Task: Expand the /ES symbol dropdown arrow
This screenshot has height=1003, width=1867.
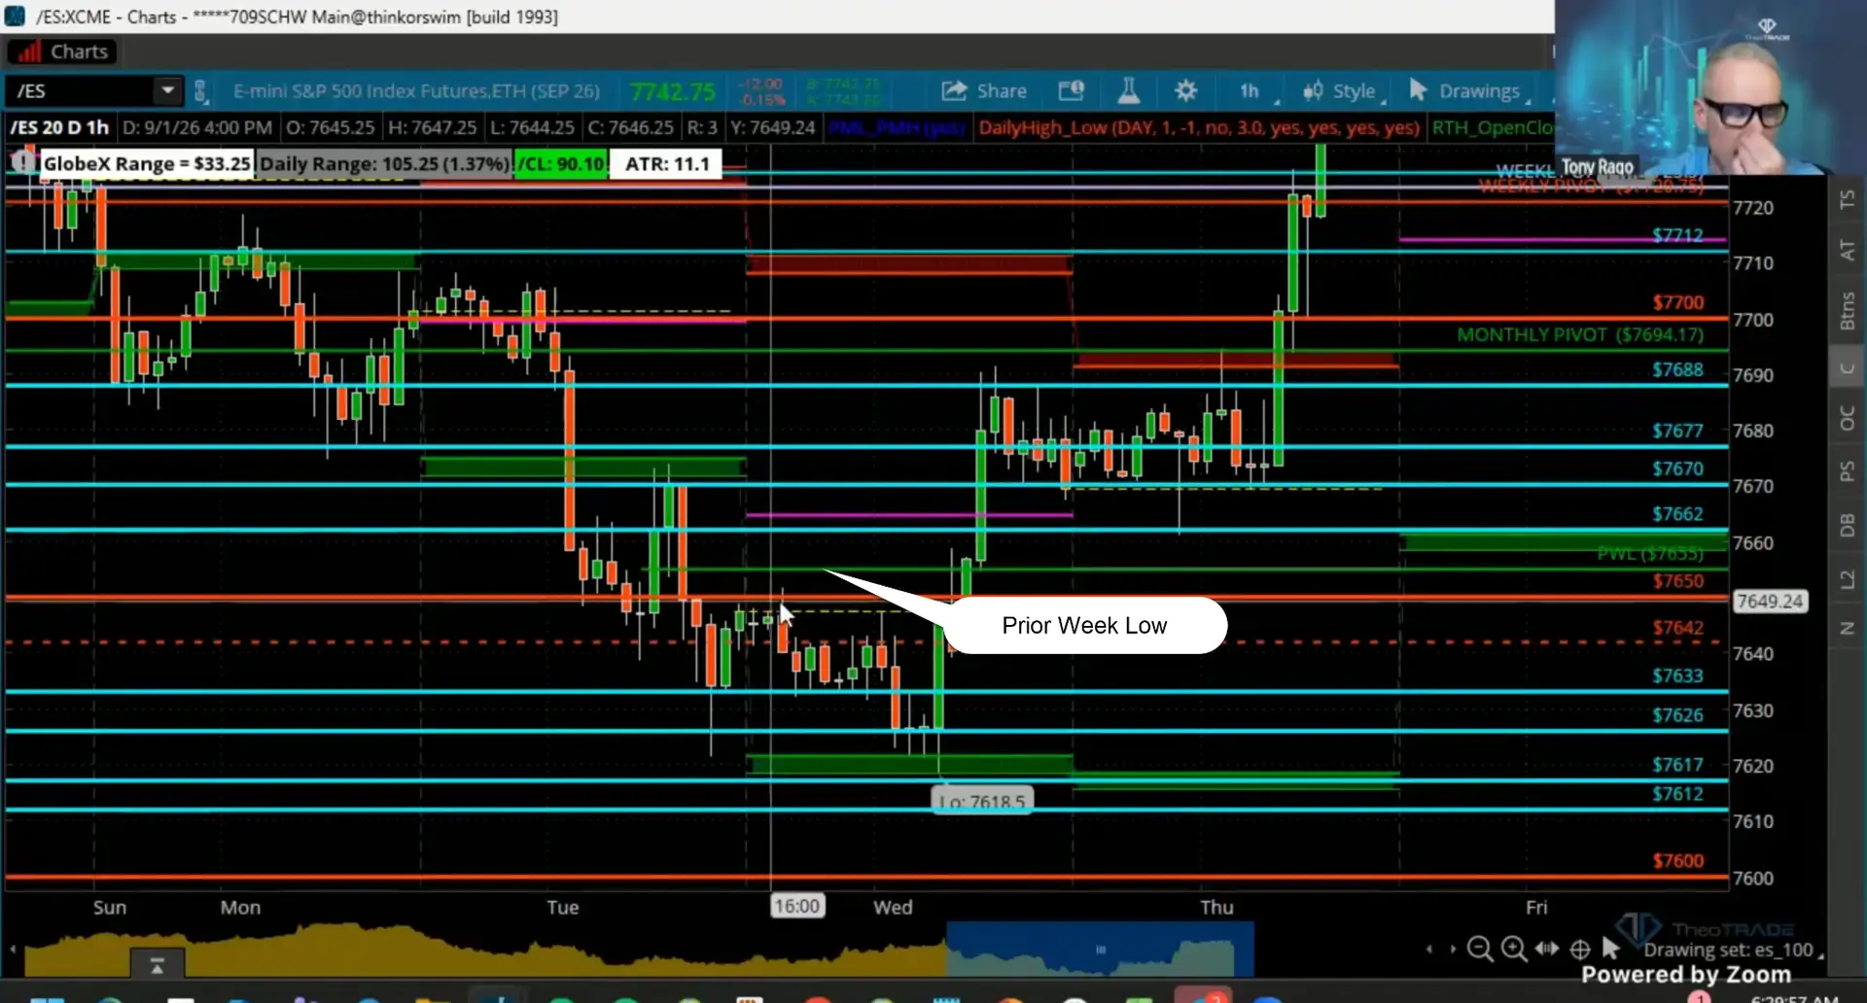Action: 167,90
